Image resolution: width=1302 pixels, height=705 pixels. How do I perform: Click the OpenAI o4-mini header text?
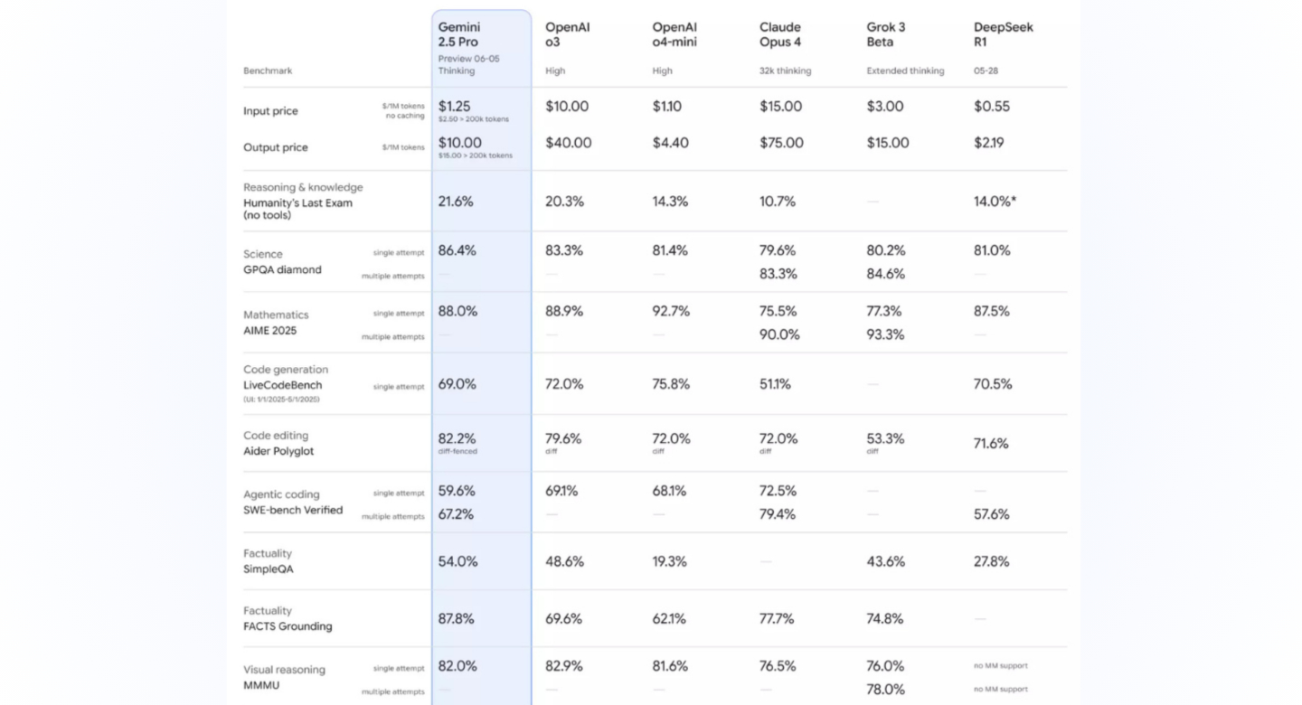[675, 34]
